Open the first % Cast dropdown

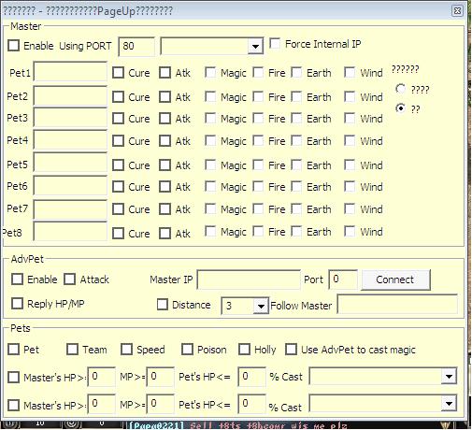449,377
